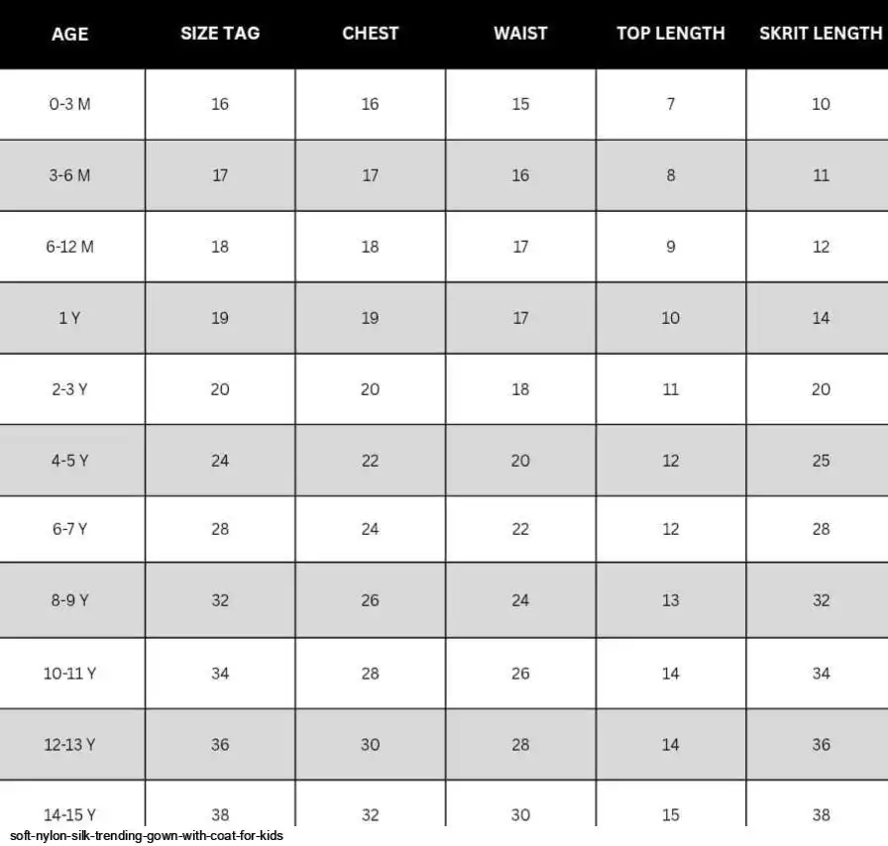Select the 6-7 Y age cell
This screenshot has width=888, height=846.
click(69, 529)
